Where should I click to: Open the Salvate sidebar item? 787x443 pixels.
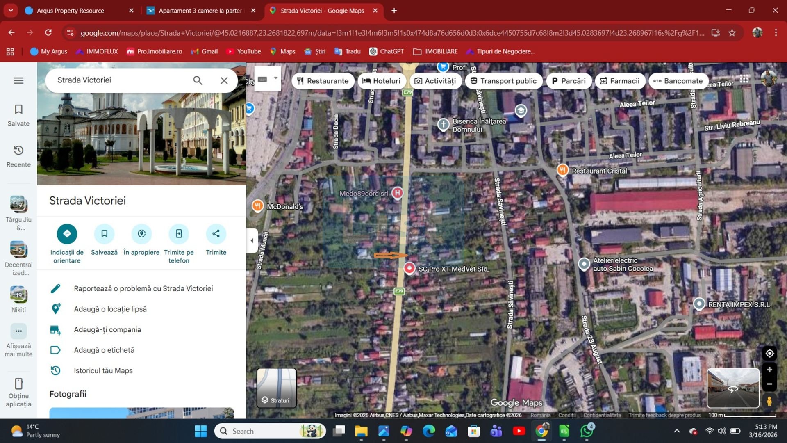tap(18, 115)
